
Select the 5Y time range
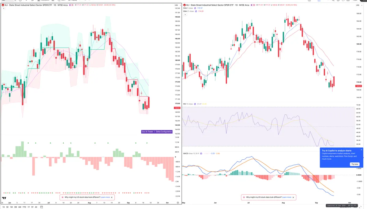pyautogui.click(x=32, y=207)
